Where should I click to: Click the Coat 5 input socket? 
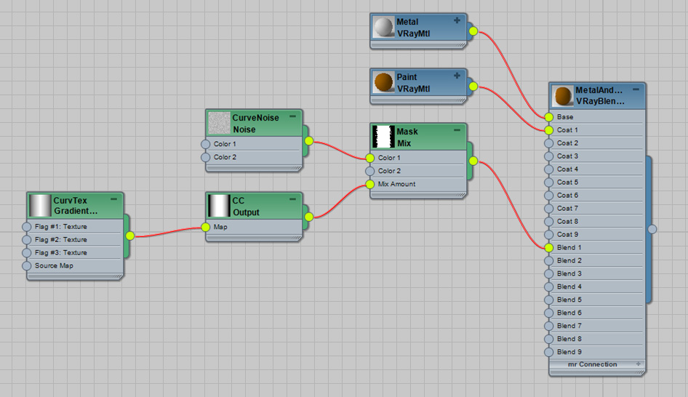coord(549,183)
